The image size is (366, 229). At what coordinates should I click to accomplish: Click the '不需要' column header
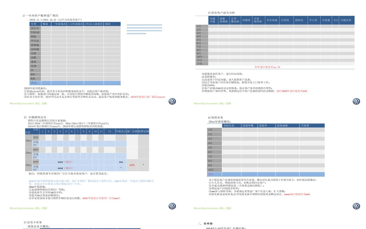(x=326, y=20)
